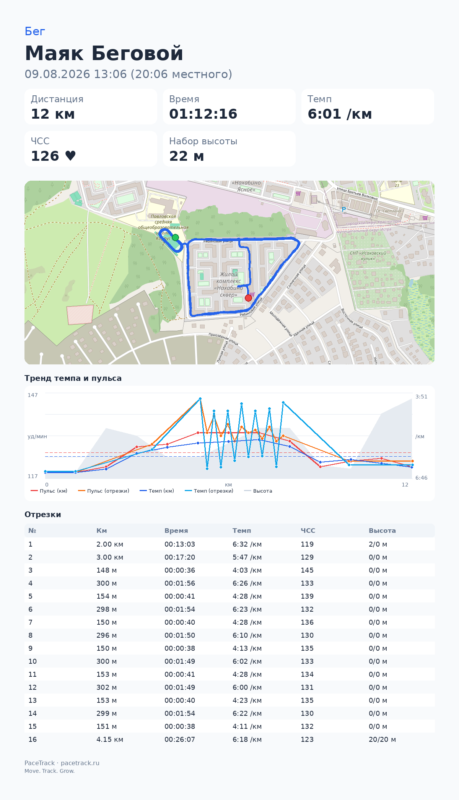Select segment row 3 with 148 м
Image resolution: width=459 pixels, height=800 pixels.
pyautogui.click(x=229, y=570)
